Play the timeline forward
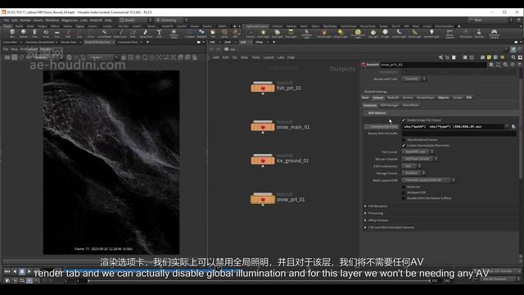 pyautogui.click(x=29, y=271)
